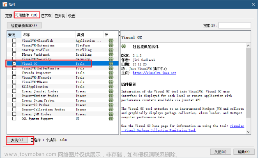
Task: Click the source icon in OQL Syntax Support row
Action: tap(111, 119)
